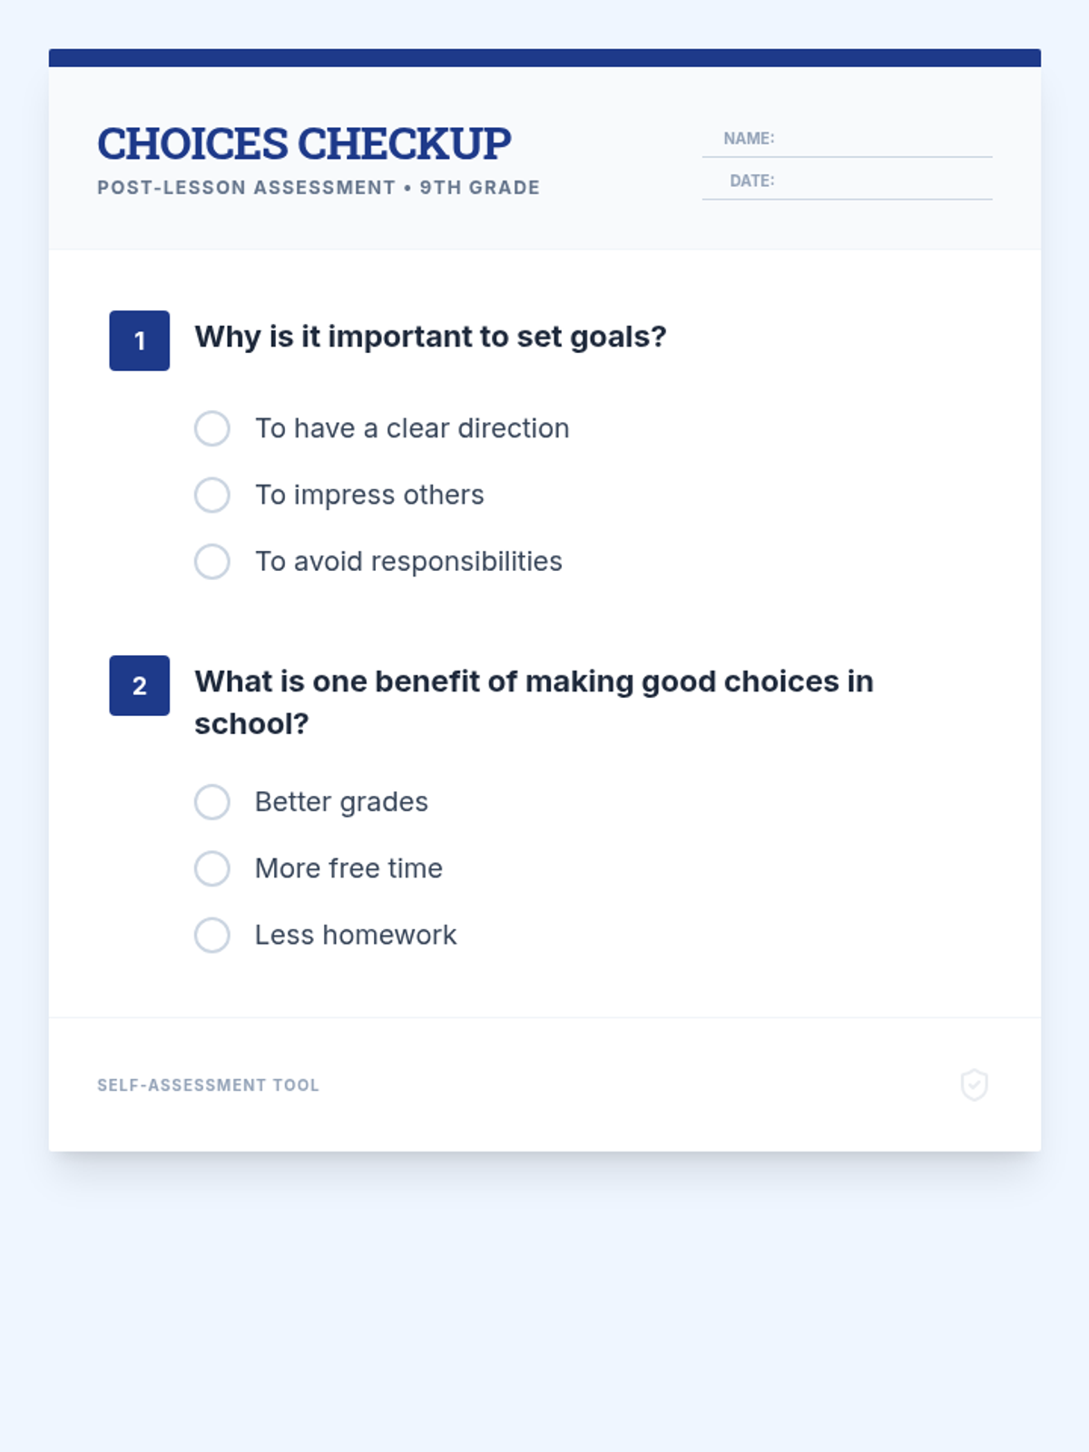
Task: Click the "To have a clear direction" label text
Action: [x=412, y=428]
